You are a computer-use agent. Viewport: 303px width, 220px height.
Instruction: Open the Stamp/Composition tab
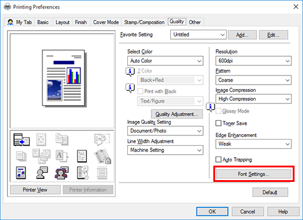pyautogui.click(x=144, y=22)
